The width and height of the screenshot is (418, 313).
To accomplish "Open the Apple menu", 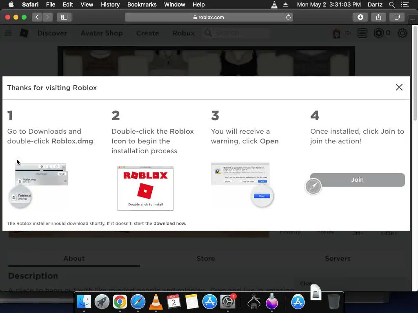I will [11, 4].
